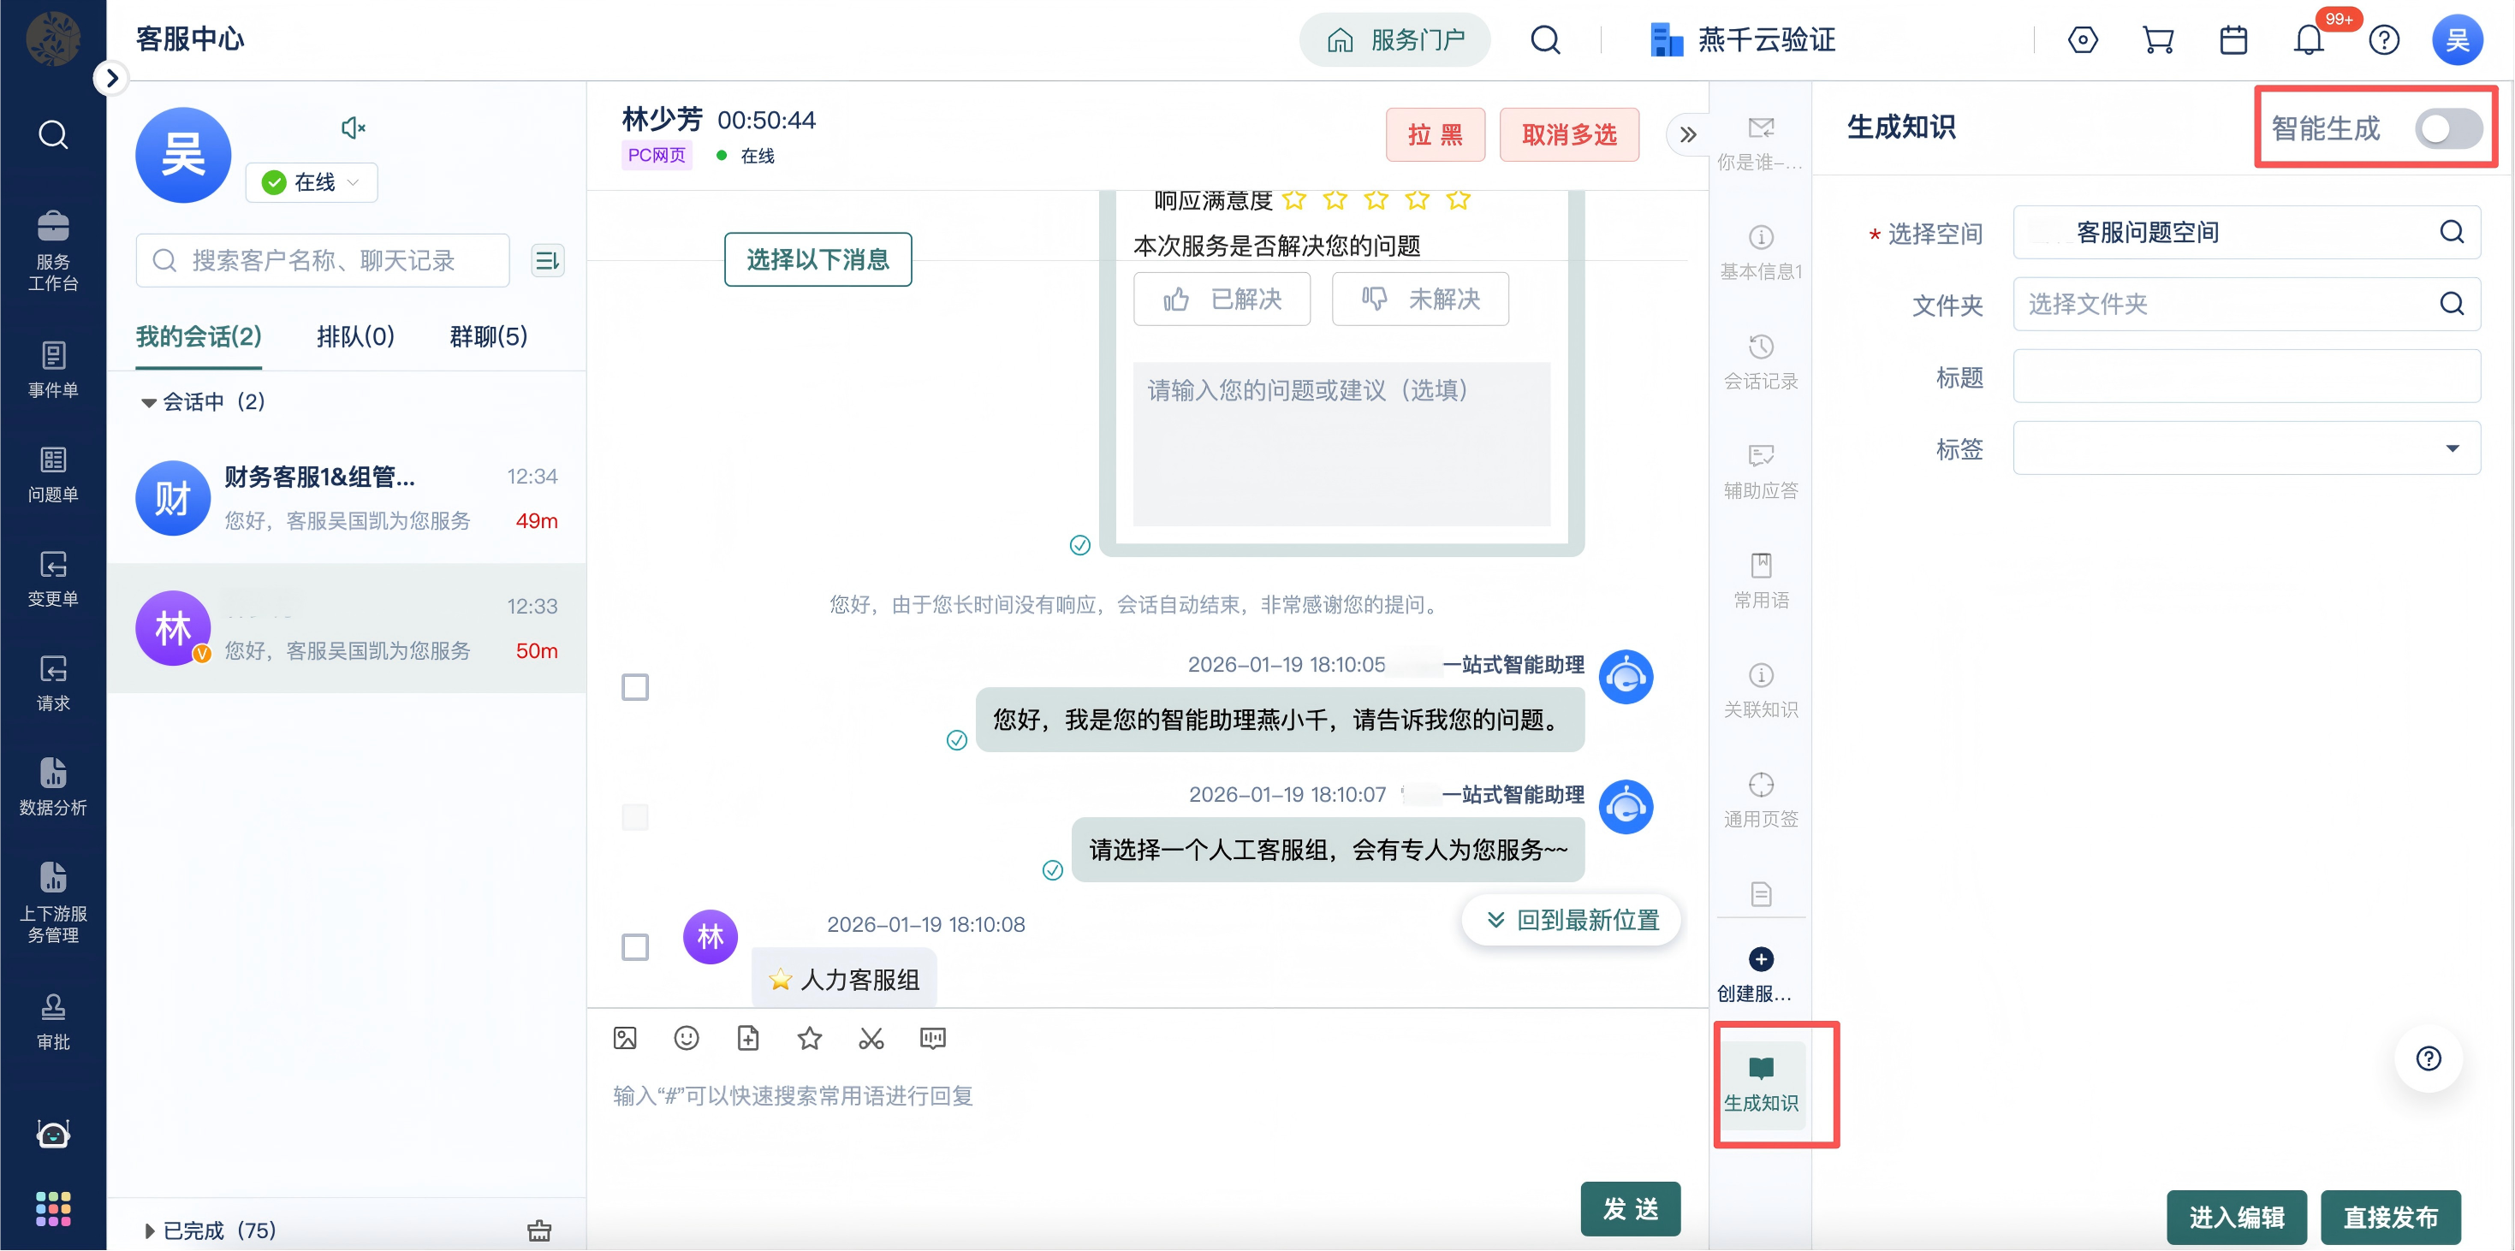Check the checkbox next to the 18:10:05 message

[634, 687]
